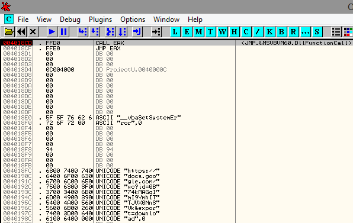Viewport: 353px width, 223px height.
Task: Open the Help menu
Action: (x=195, y=20)
